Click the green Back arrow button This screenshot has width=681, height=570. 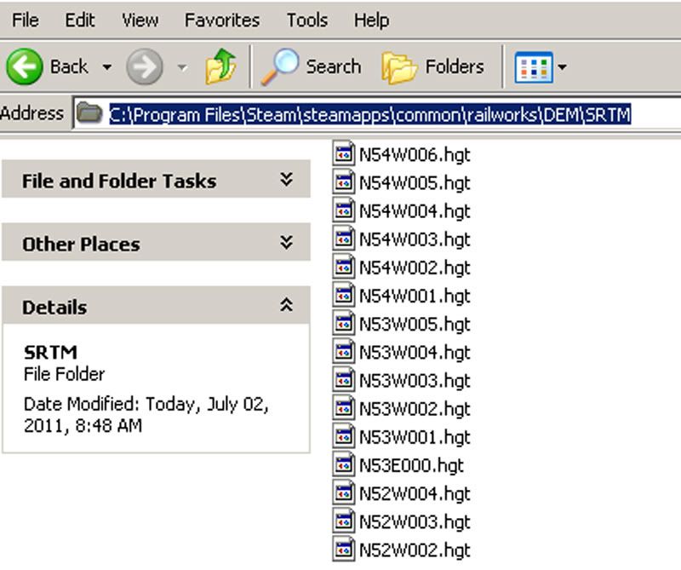(25, 66)
